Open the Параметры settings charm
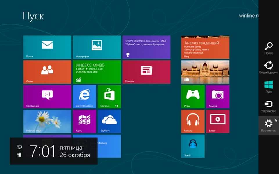Screen dimensions: 279x174 point(269,126)
